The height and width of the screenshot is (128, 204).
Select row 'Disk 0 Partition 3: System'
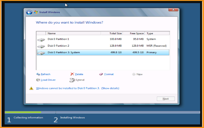click(x=103, y=52)
